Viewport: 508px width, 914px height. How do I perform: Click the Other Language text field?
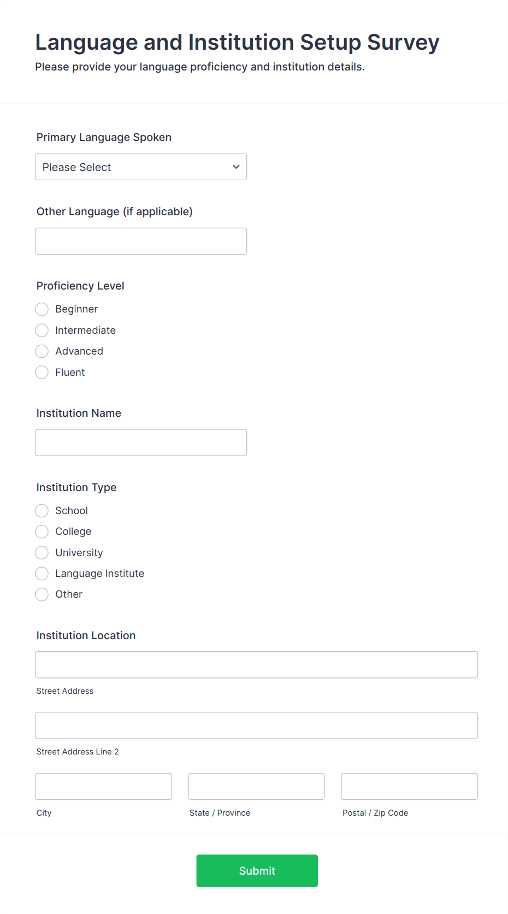coord(140,241)
